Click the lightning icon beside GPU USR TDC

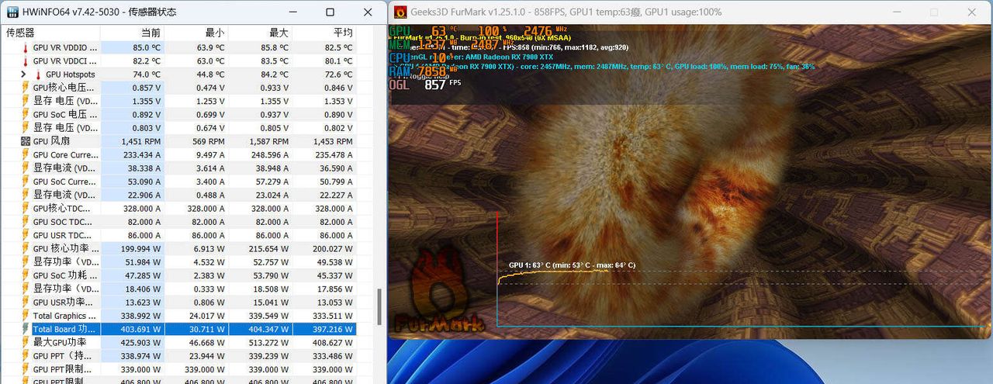(x=26, y=234)
